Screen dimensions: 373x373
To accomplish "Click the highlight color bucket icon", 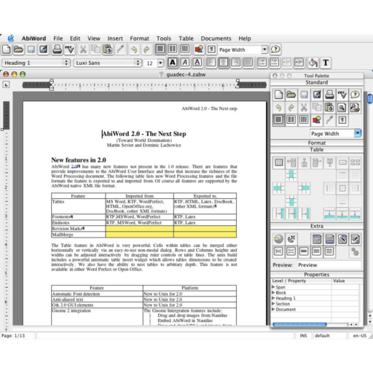I will pyautogui.click(x=313, y=63).
